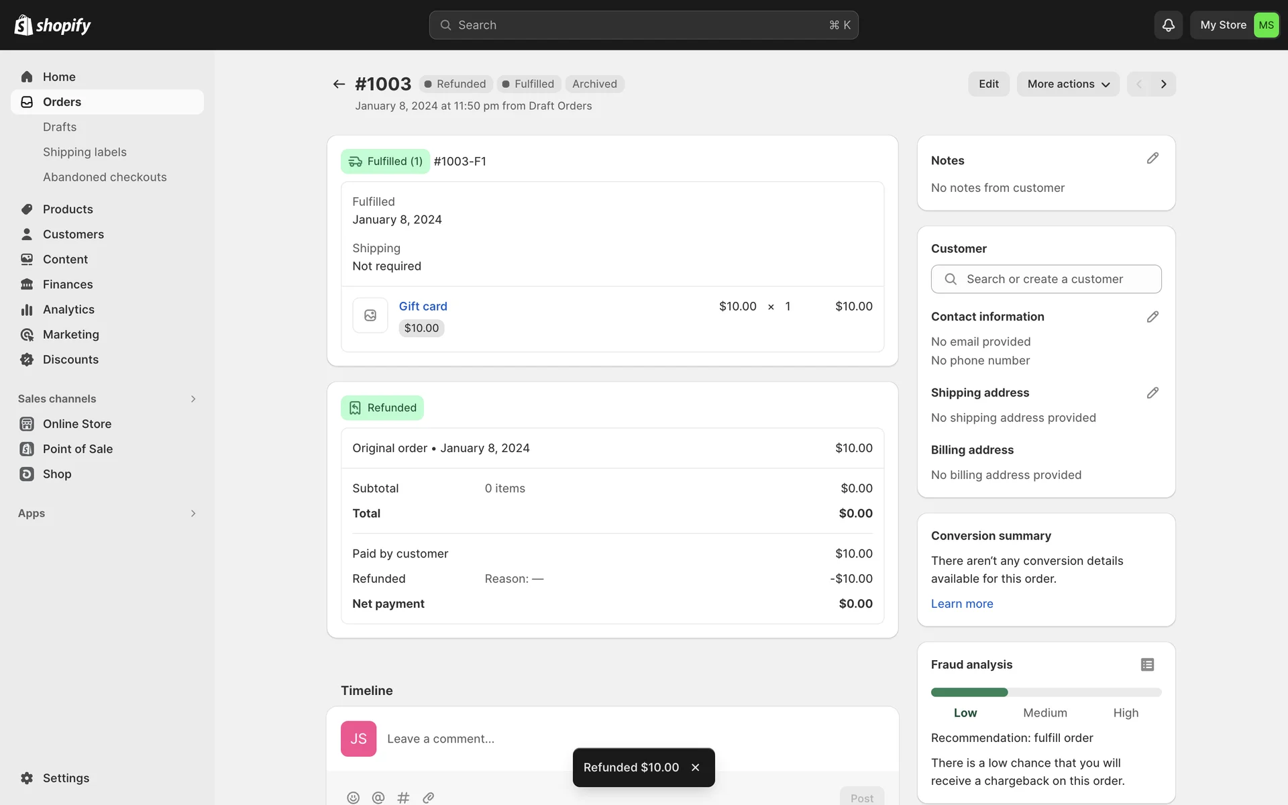Screen dimensions: 1288x805
Task: Insert emoji in timeline comment
Action: pos(354,798)
